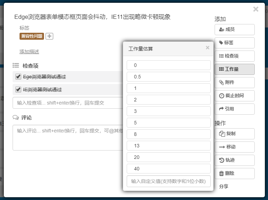
Task: Open the 标签 tag button in sidebar
Action: coord(234,43)
